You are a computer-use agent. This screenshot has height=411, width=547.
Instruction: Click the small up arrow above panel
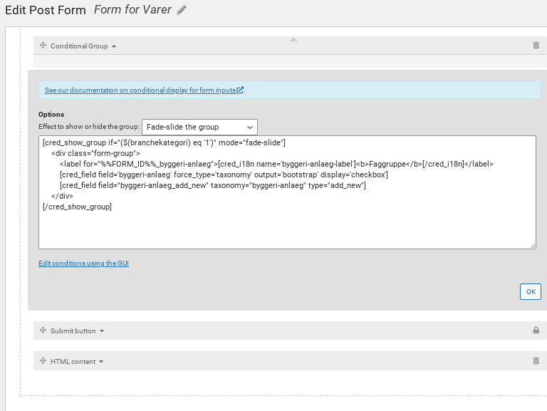293,39
